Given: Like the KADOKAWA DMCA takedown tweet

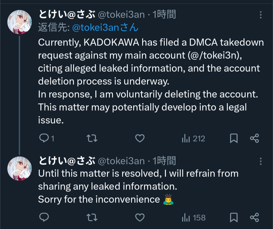Looking at the screenshot, I should point(140,139).
